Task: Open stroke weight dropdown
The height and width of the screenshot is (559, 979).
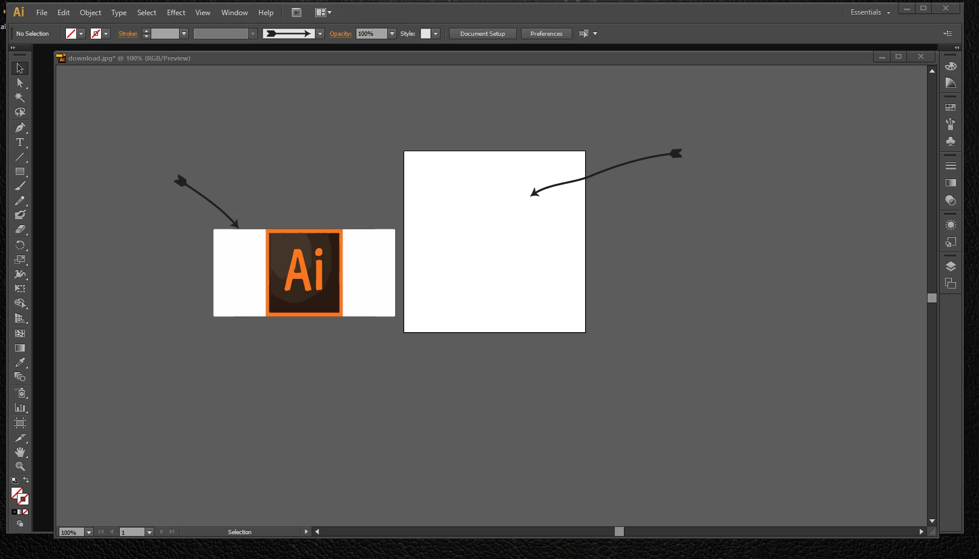Action: tap(184, 34)
